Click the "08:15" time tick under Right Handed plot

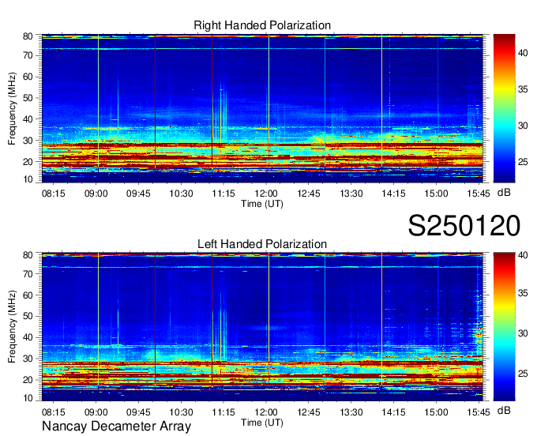(x=54, y=194)
